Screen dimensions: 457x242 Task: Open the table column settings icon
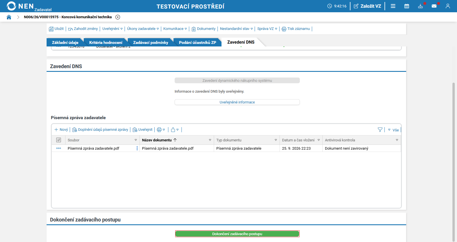59,140
